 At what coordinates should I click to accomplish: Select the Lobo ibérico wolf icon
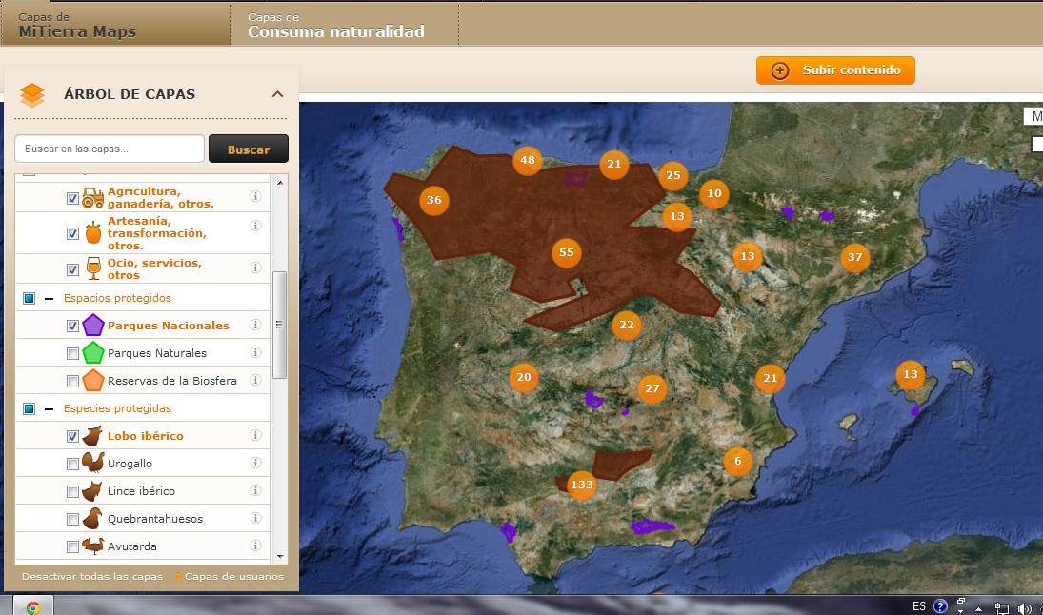[x=92, y=435]
